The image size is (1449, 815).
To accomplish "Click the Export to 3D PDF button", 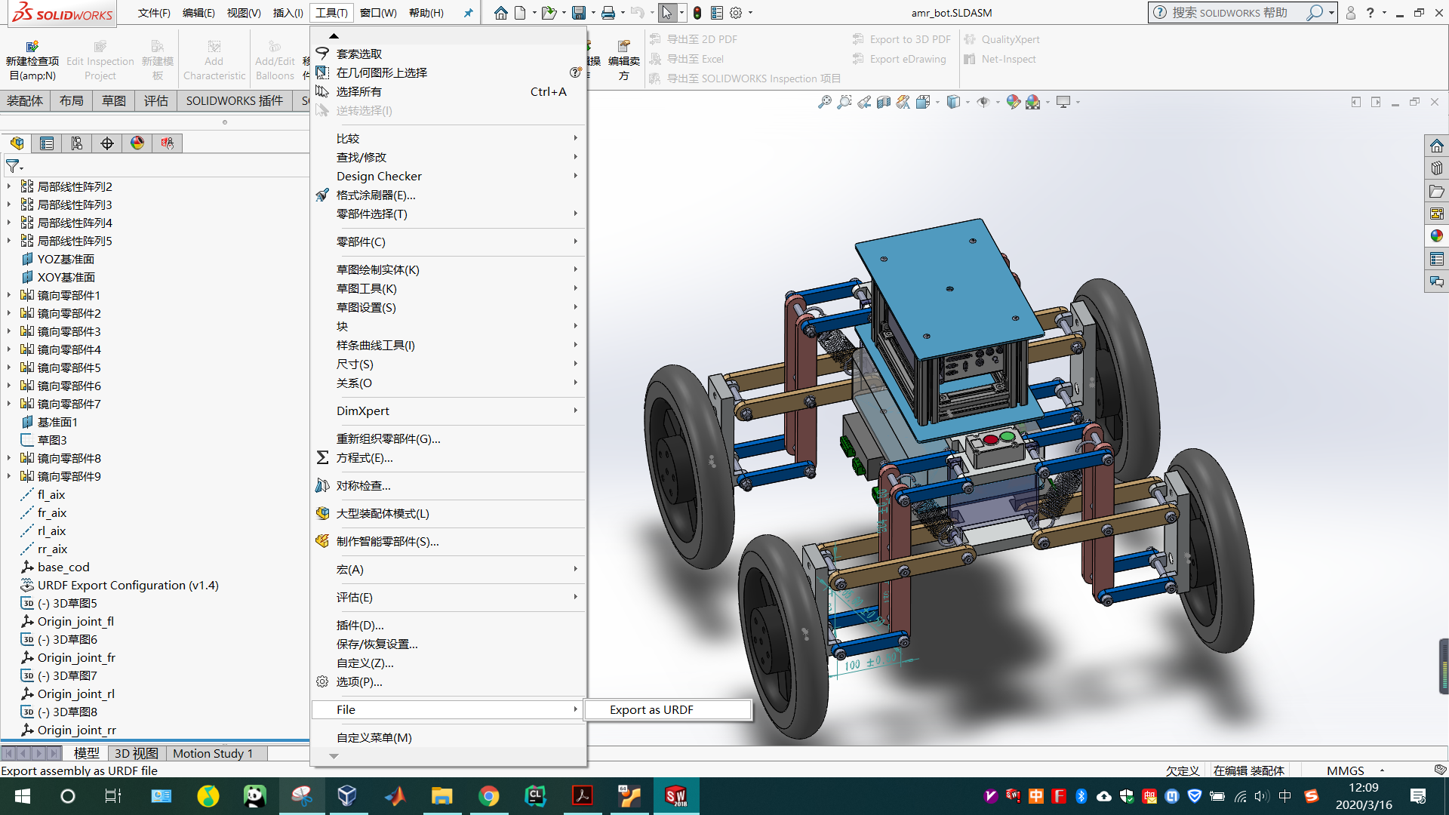I will pos(900,39).
